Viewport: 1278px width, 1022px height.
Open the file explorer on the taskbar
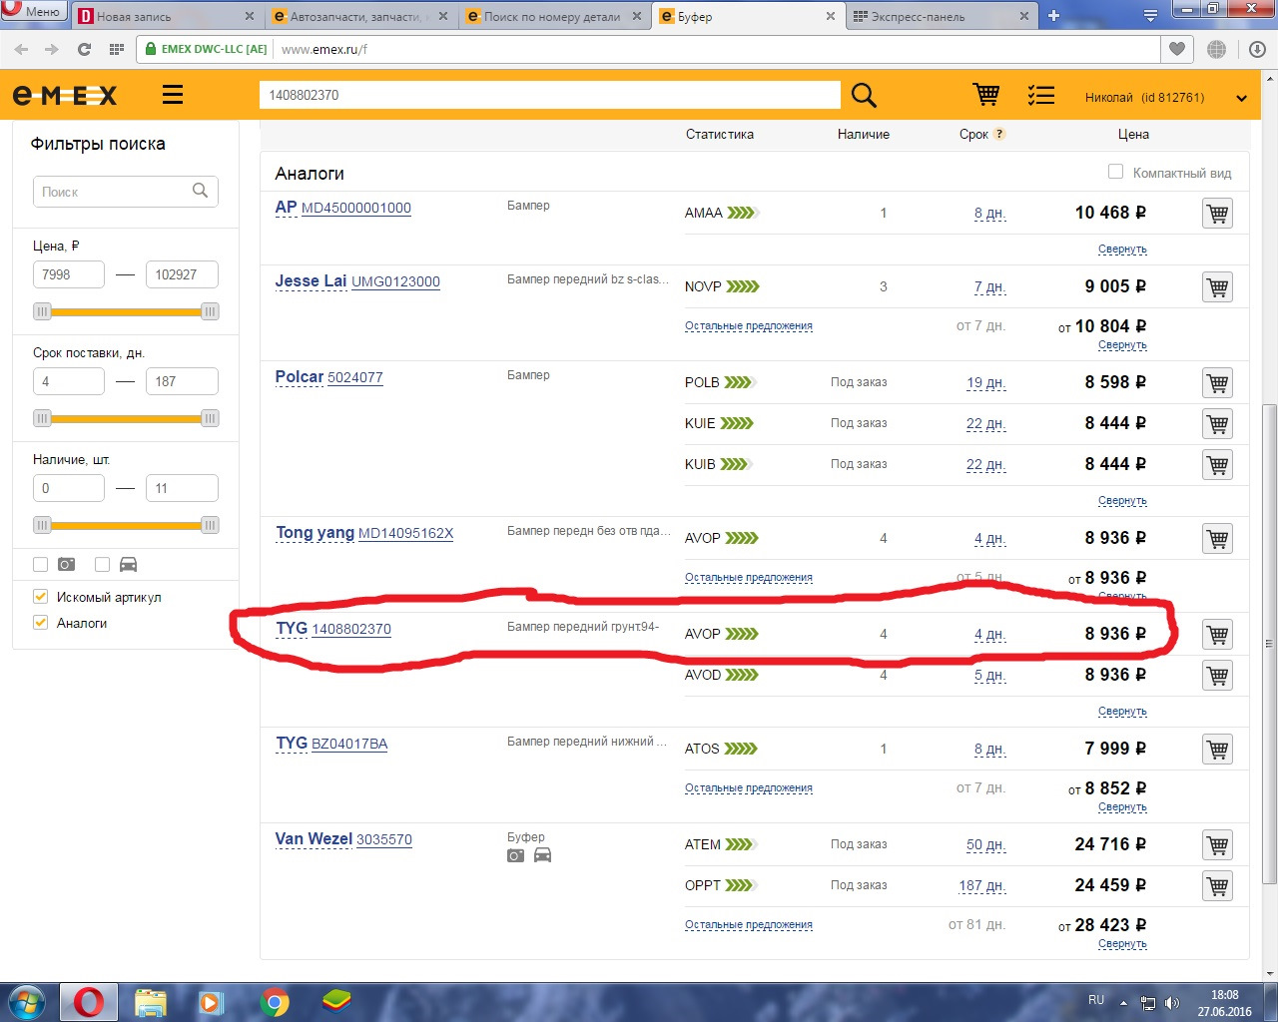[x=151, y=1002]
